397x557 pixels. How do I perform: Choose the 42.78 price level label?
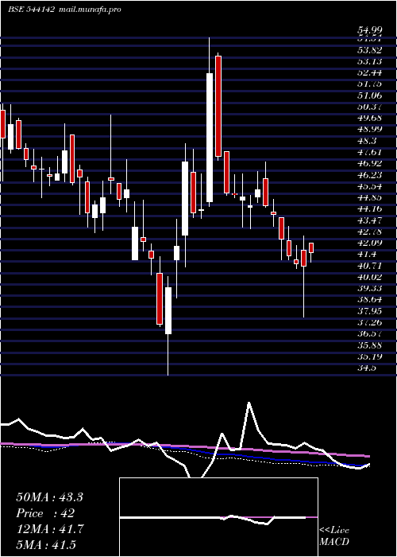[369, 232]
